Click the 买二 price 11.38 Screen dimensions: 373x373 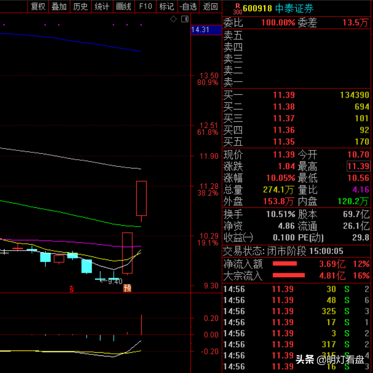tap(284, 107)
